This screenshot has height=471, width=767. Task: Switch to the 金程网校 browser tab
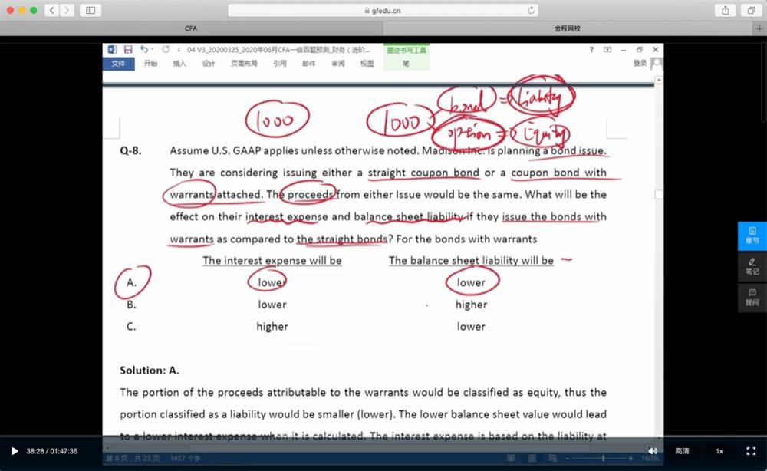click(568, 28)
